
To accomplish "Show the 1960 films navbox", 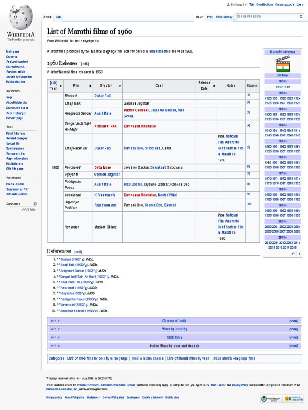I will coord(293,338).
